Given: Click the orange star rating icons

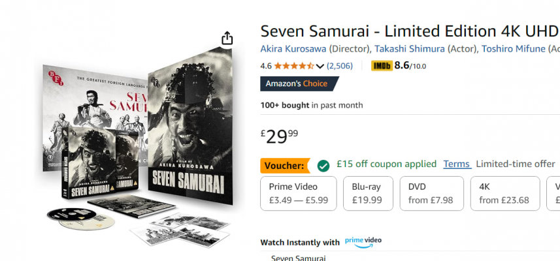Looking at the screenshot, I should 293,66.
